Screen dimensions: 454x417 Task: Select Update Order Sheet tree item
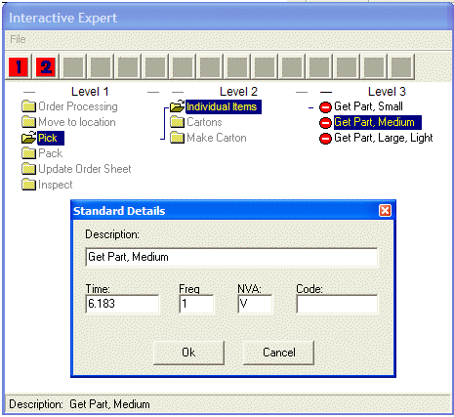click(85, 169)
